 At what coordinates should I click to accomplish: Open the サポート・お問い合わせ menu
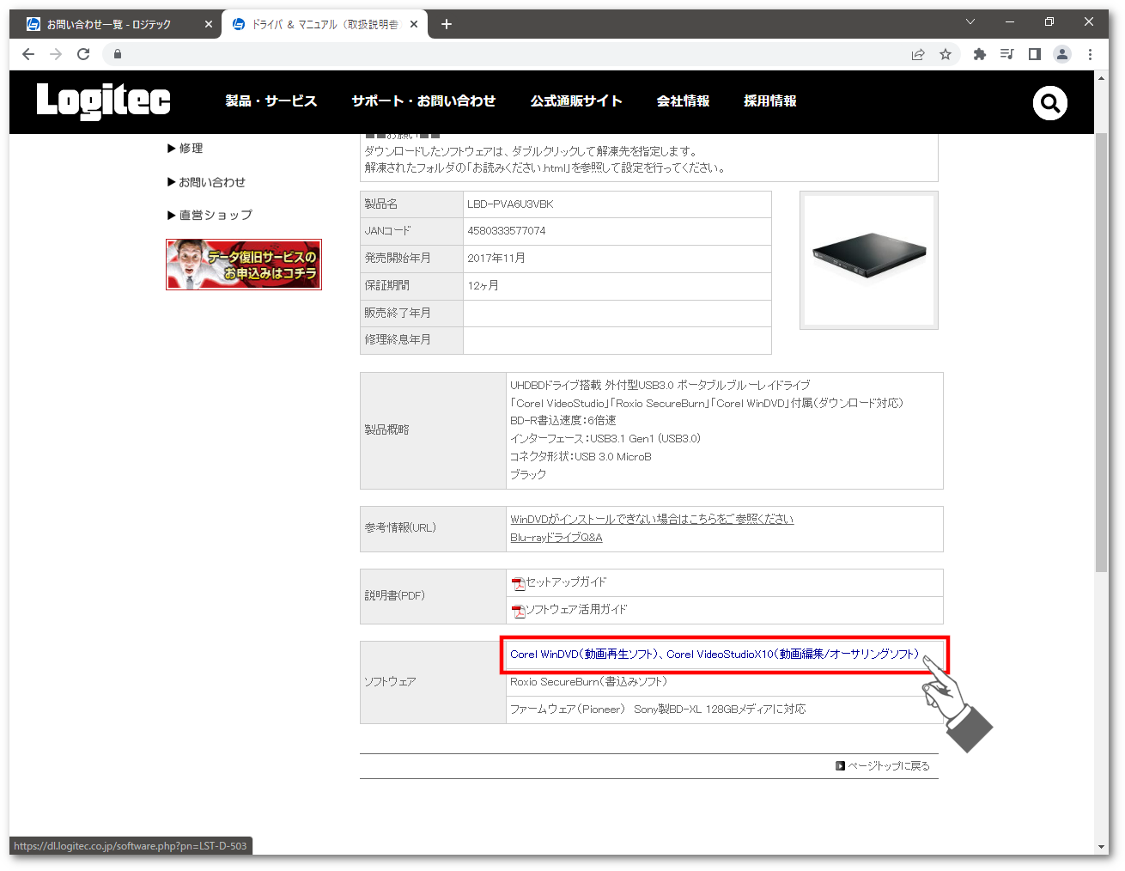pyautogui.click(x=423, y=101)
